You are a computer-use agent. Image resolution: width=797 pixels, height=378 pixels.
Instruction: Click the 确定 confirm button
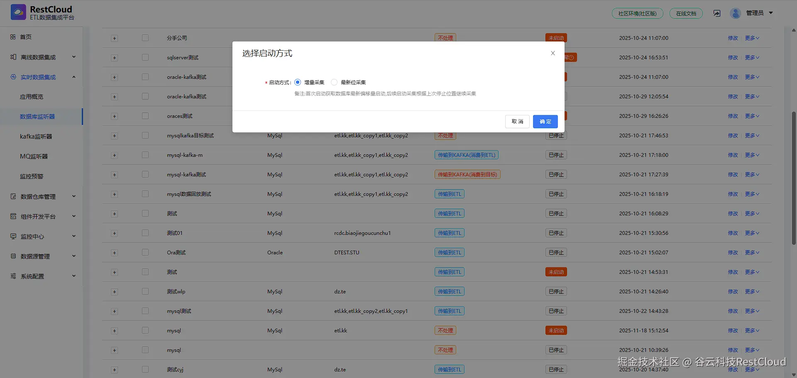tap(545, 122)
